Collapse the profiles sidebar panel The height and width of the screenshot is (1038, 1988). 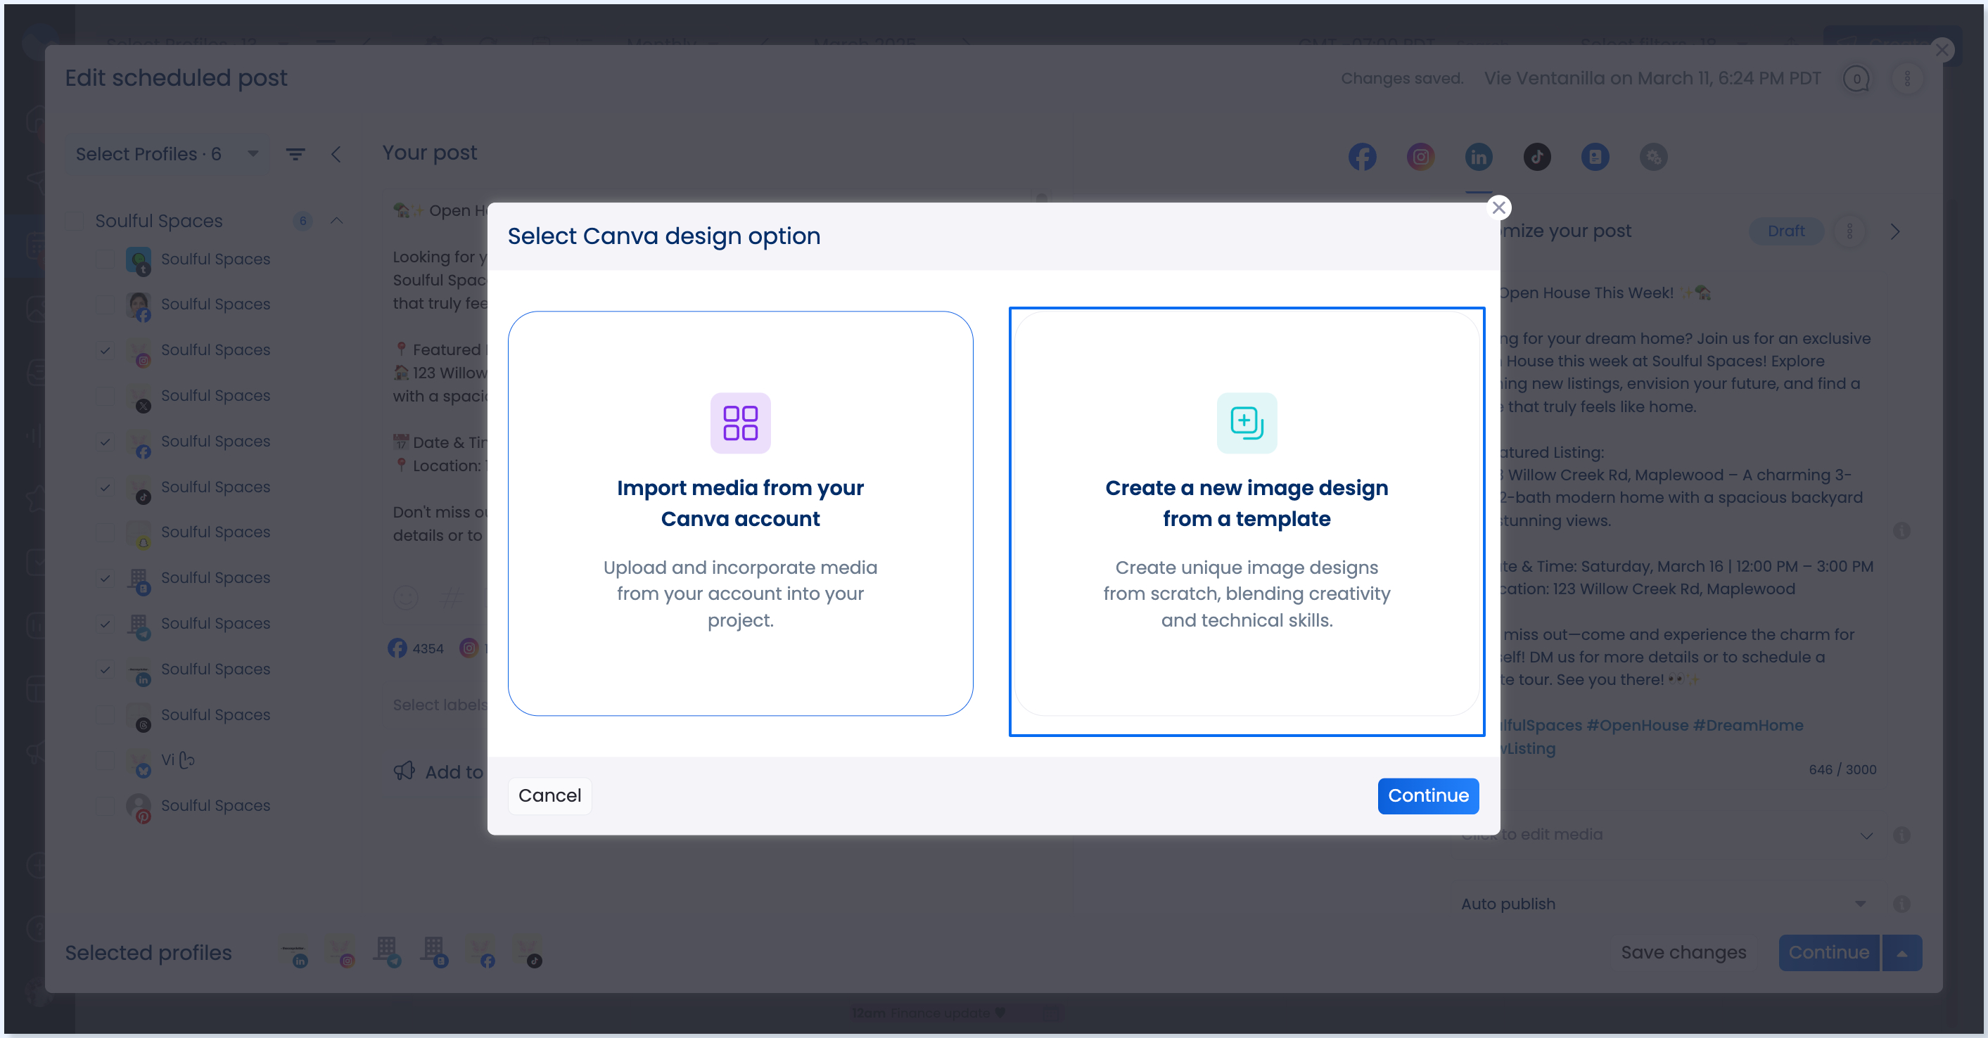[336, 154]
